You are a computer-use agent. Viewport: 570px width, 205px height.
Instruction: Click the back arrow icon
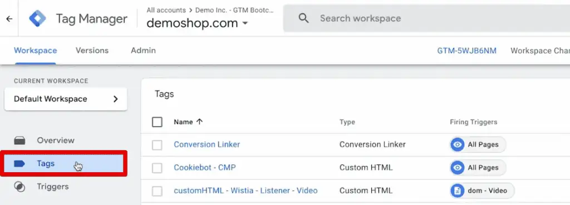(x=9, y=18)
